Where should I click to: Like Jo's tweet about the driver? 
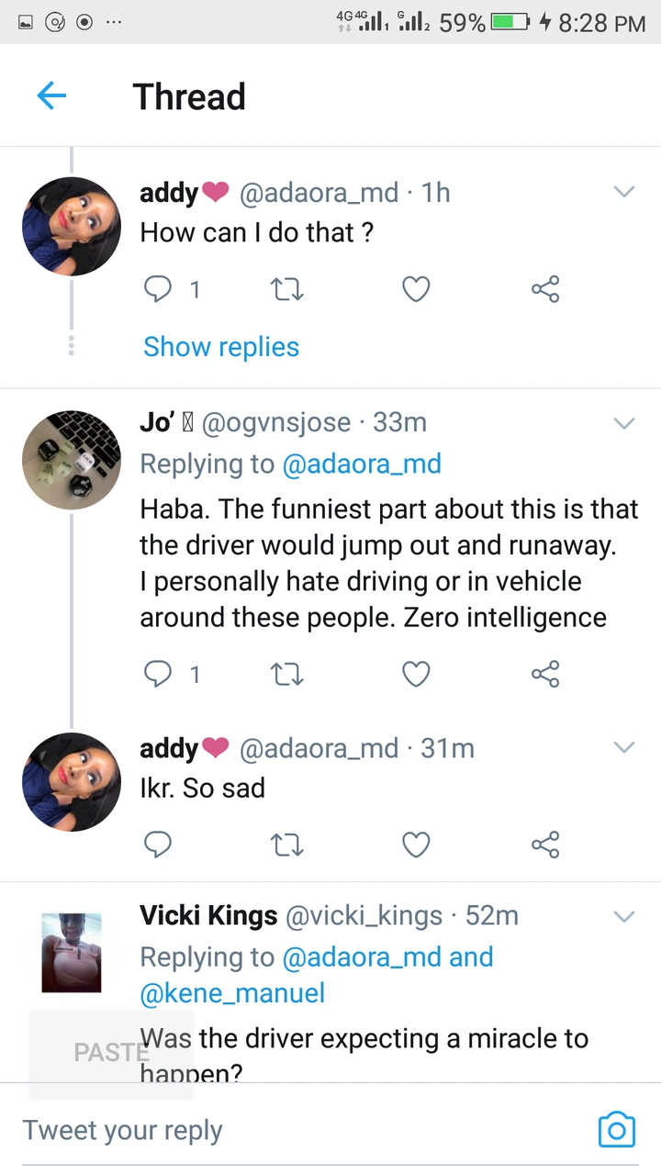click(x=416, y=675)
